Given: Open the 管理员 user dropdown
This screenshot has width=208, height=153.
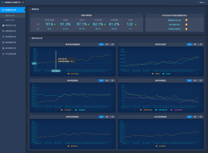Looking at the screenshot, I should 202,2.
